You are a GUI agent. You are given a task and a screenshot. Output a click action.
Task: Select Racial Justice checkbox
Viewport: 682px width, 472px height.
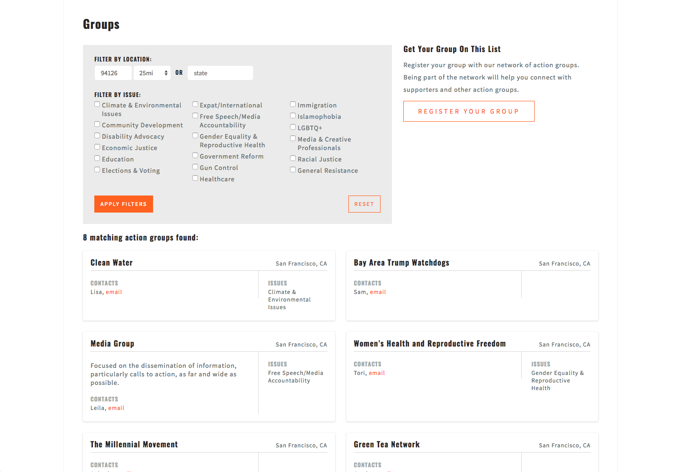click(x=293, y=159)
